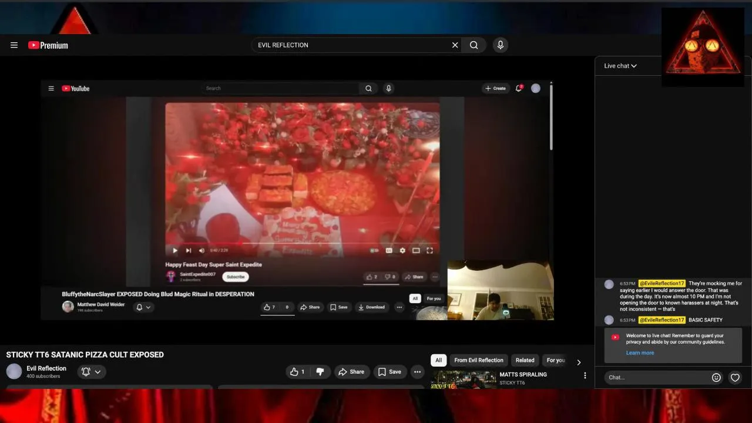This screenshot has height=423, width=752.
Task: Open the MATTS SPIRALING video thumbnail
Action: (464, 380)
